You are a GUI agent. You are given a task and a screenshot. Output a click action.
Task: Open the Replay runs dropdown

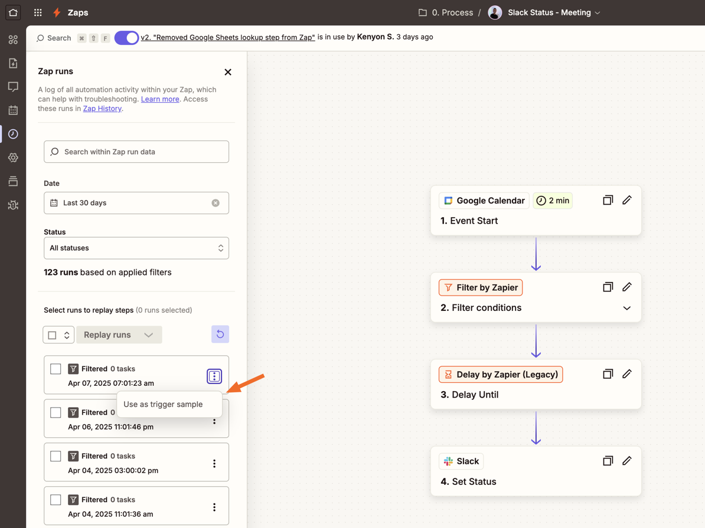click(x=119, y=334)
